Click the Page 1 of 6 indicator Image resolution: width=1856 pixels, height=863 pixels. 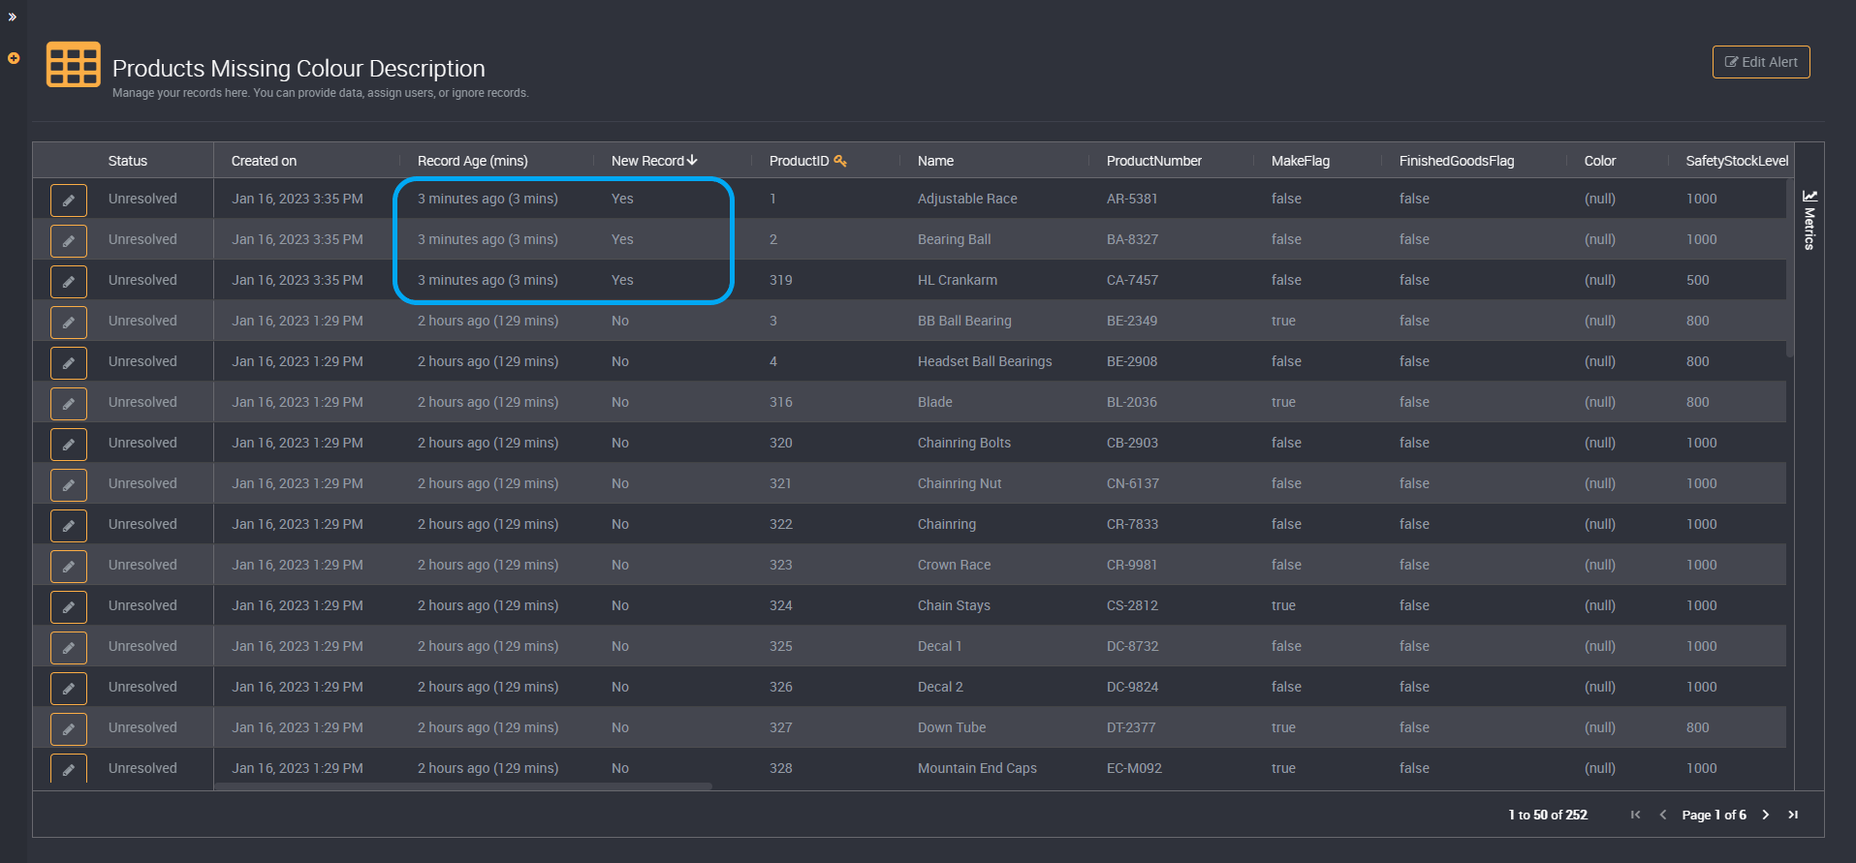pos(1714,815)
